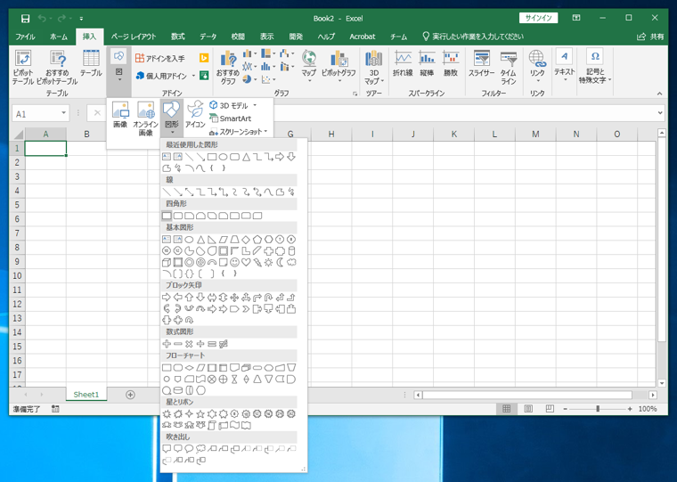This screenshot has width=677, height=482.
Task: Select the smiley face shape
Action: [x=234, y=263]
